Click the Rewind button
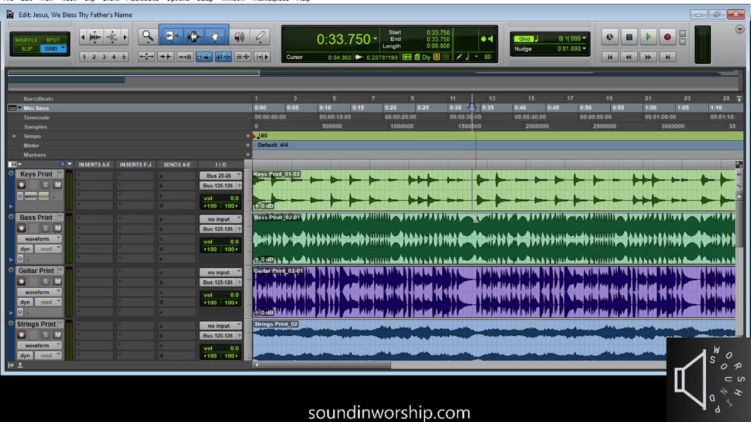The width and height of the screenshot is (751, 422). point(628,57)
